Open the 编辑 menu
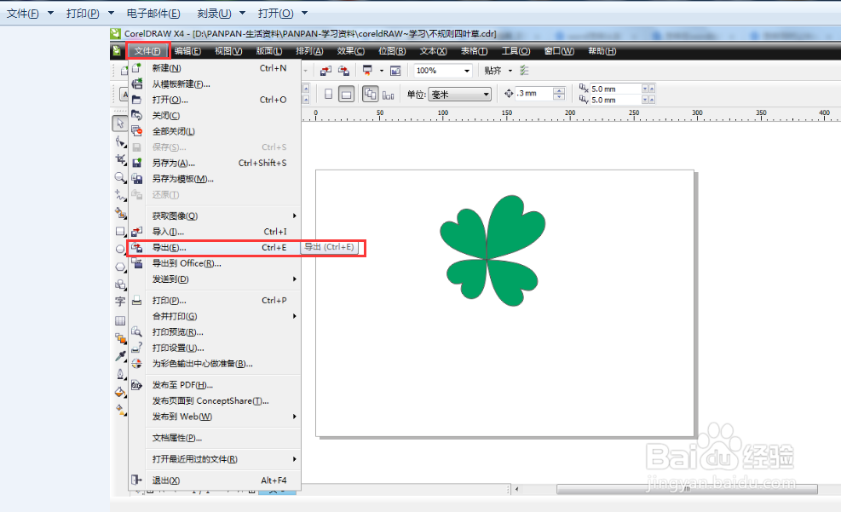This screenshot has width=841, height=512. click(x=187, y=51)
